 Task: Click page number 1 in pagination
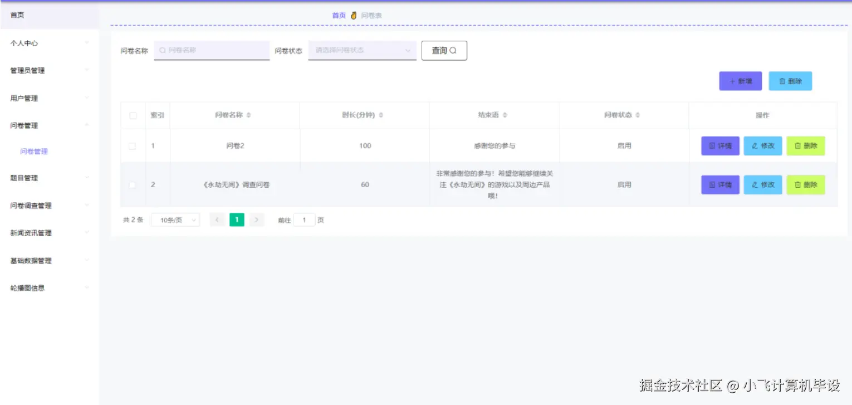pyautogui.click(x=237, y=219)
